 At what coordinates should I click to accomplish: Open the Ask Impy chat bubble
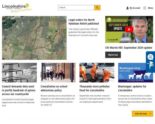(150, 57)
